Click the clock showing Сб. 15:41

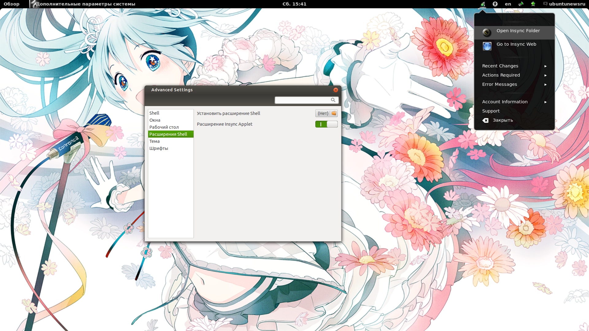[294, 4]
